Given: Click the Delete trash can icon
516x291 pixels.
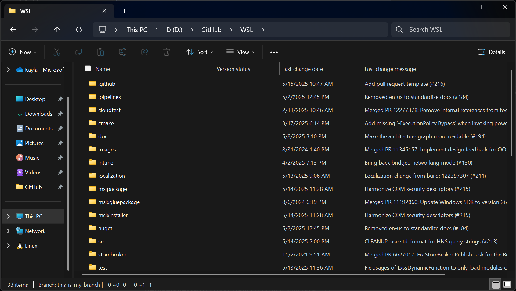Looking at the screenshot, I should click(x=167, y=52).
